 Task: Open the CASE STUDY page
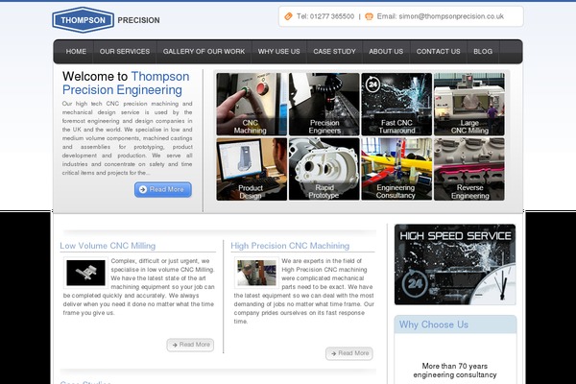(335, 52)
